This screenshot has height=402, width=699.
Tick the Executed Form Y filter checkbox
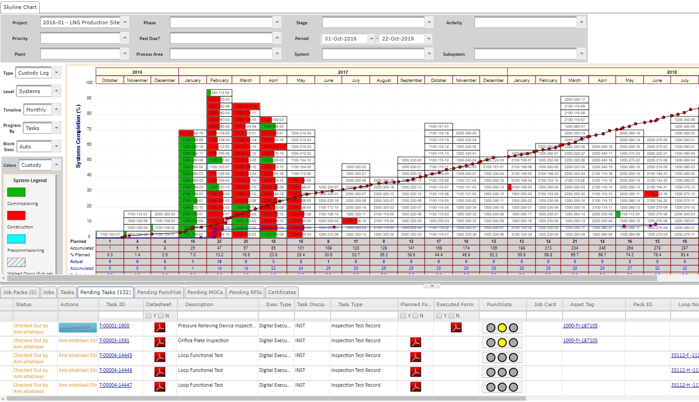point(439,316)
